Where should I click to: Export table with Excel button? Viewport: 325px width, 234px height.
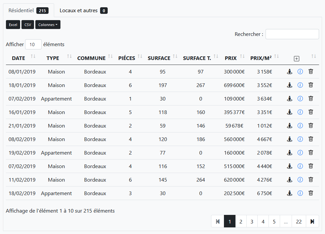click(13, 25)
